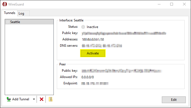Close the WireGuard window
This screenshot has width=191, height=108.
click(184, 4)
